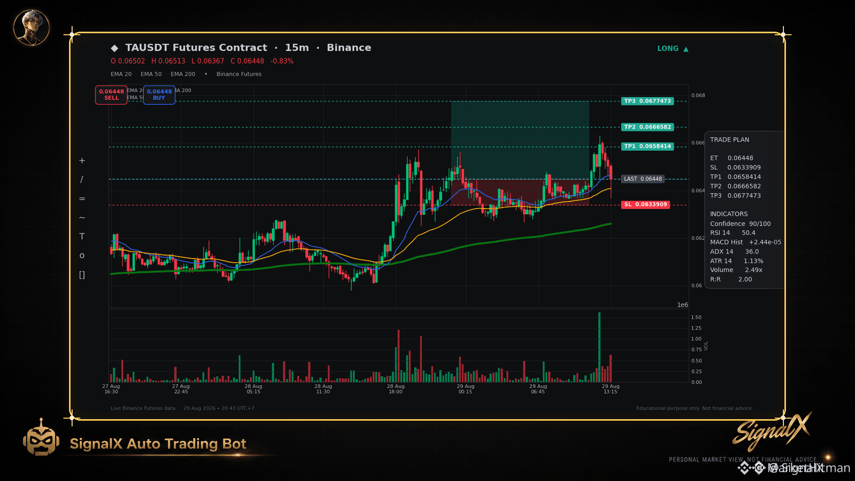The width and height of the screenshot is (855, 481).
Task: Click the TP1 0.0658414 tag on chart
Action: pyautogui.click(x=647, y=146)
